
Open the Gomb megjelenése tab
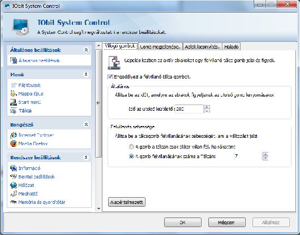coord(160,47)
